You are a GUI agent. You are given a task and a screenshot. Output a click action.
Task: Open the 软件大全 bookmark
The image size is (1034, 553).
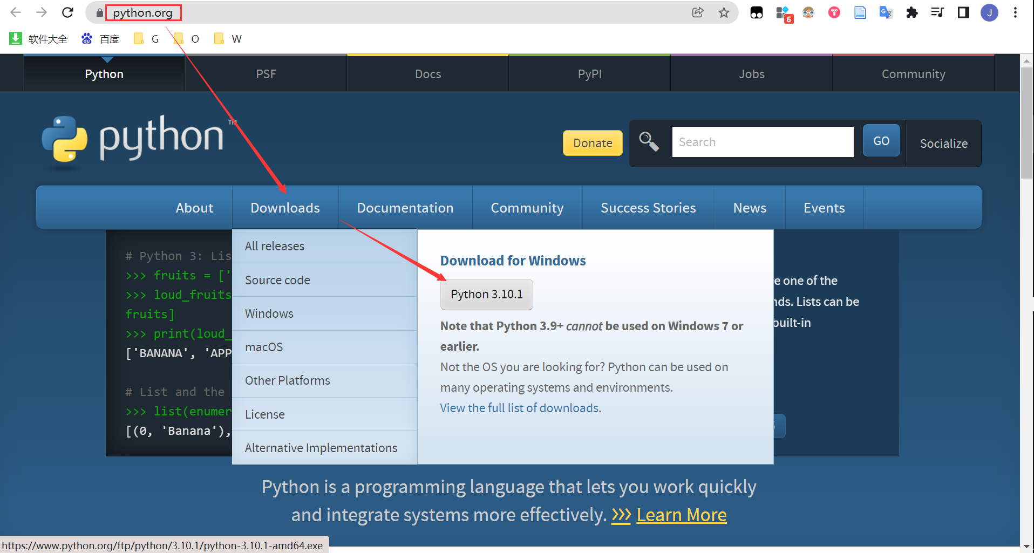[39, 39]
